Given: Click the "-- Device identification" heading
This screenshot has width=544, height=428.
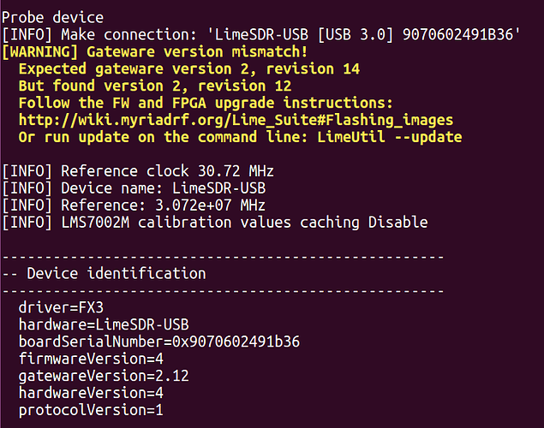Looking at the screenshot, I should (x=104, y=274).
